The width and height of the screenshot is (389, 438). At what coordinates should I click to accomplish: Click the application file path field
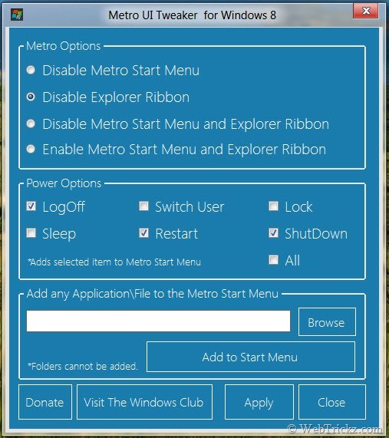(158, 321)
